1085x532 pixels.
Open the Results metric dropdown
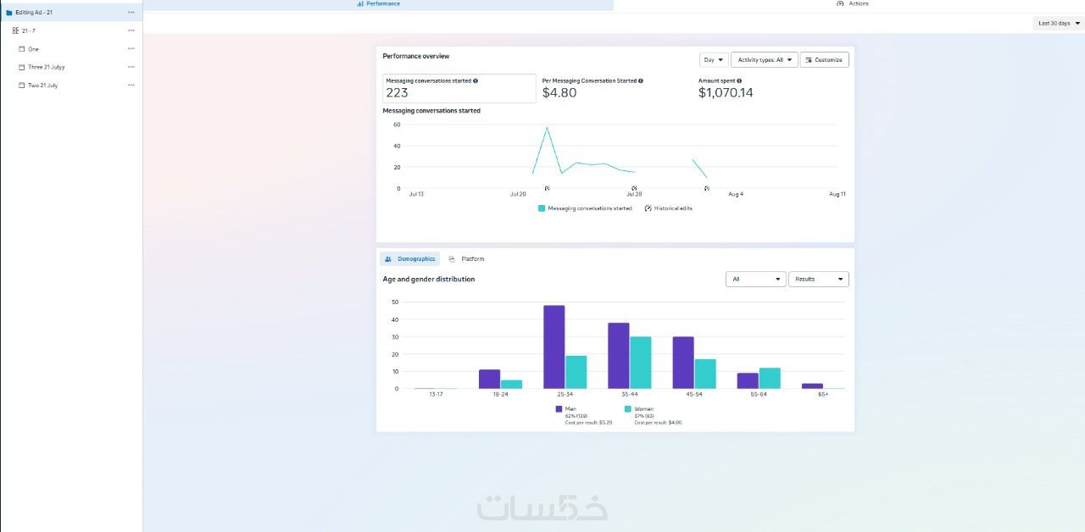[x=819, y=279]
